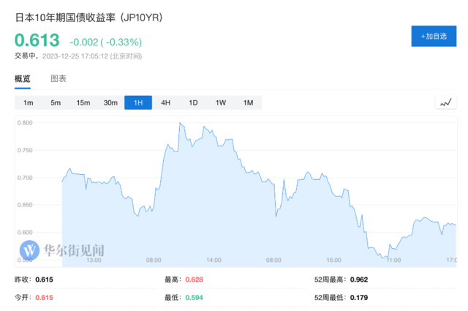
Task: Change chart interval to 1W
Action: pos(221,102)
